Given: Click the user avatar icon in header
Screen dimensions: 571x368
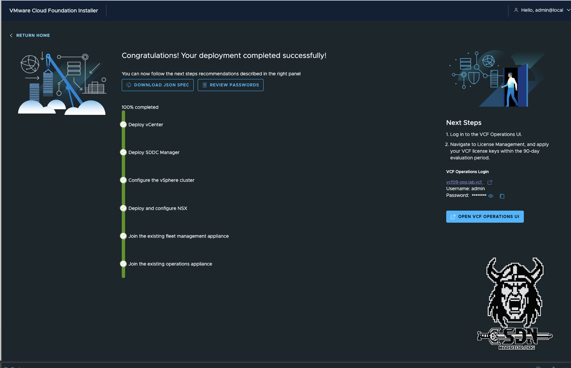Looking at the screenshot, I should [516, 10].
